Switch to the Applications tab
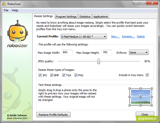Image resolution: width=160 pixels, height=123 pixels. coord(101,17)
